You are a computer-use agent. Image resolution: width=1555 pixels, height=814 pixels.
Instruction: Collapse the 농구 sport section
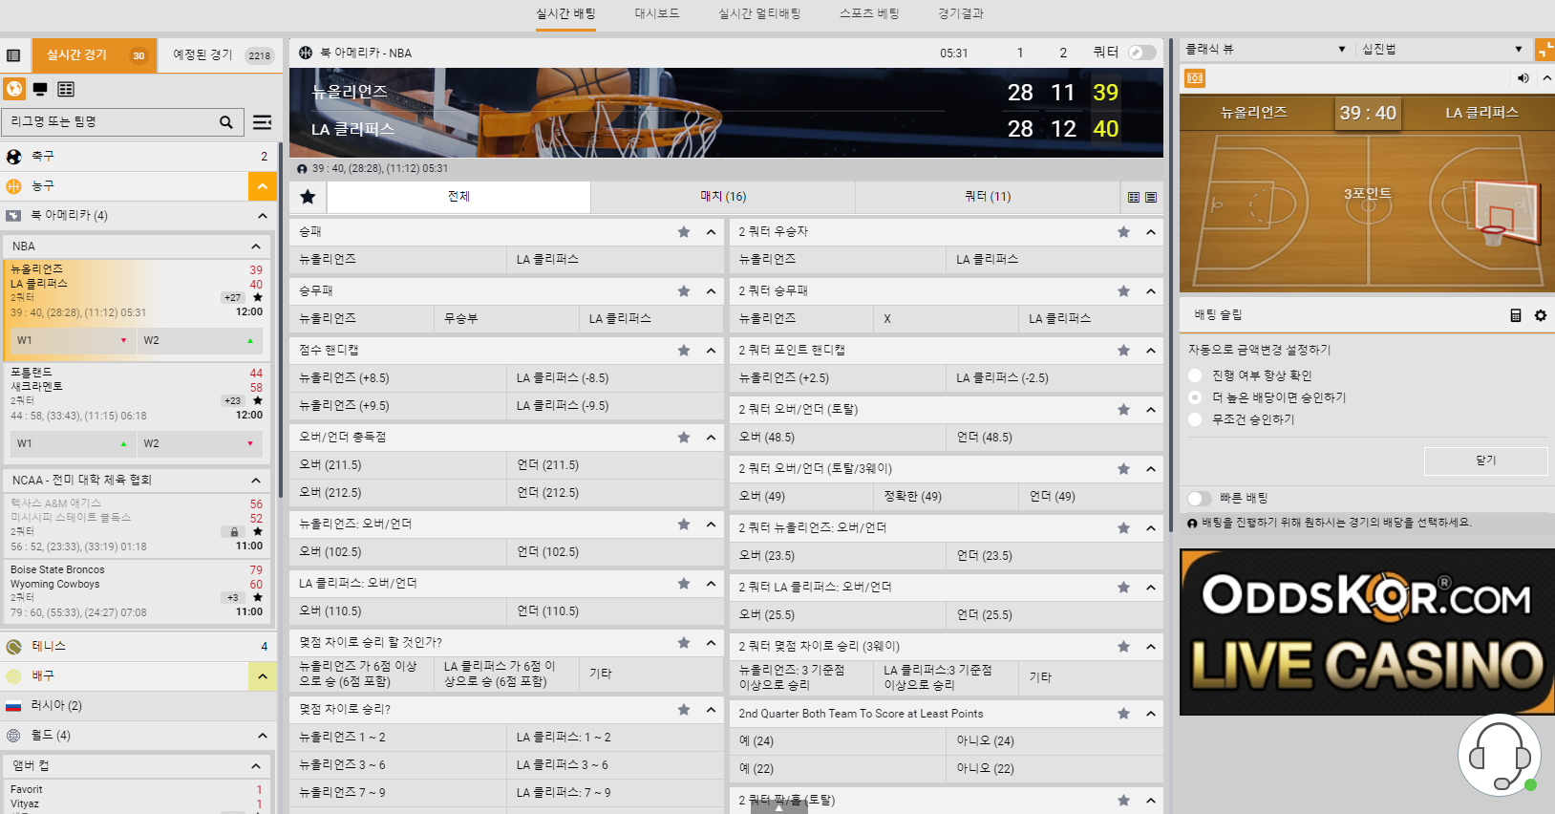click(262, 186)
